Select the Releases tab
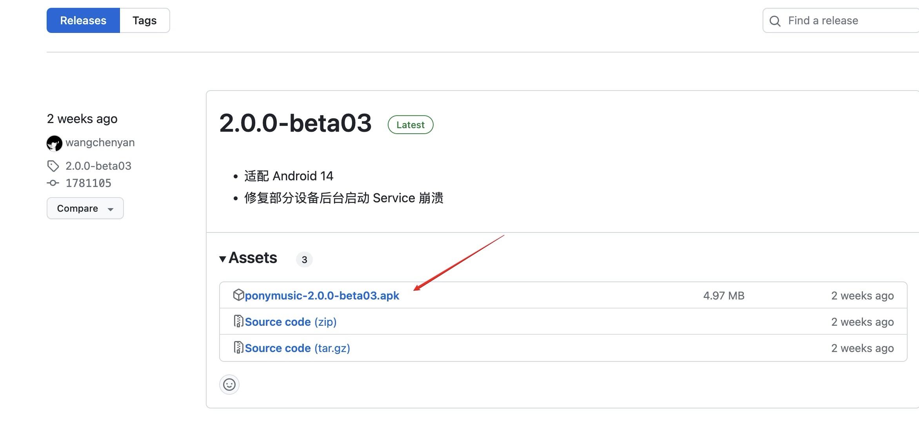This screenshot has width=919, height=421. 83,20
